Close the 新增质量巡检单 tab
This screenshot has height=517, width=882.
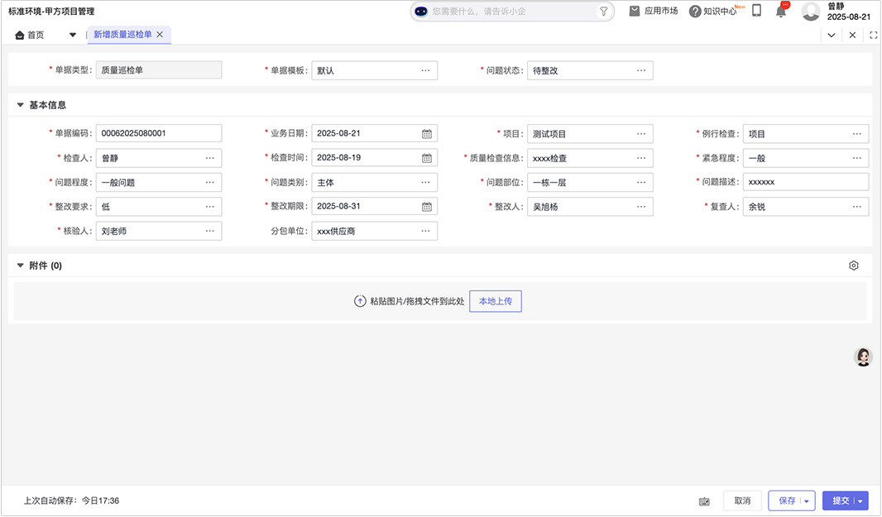point(160,34)
